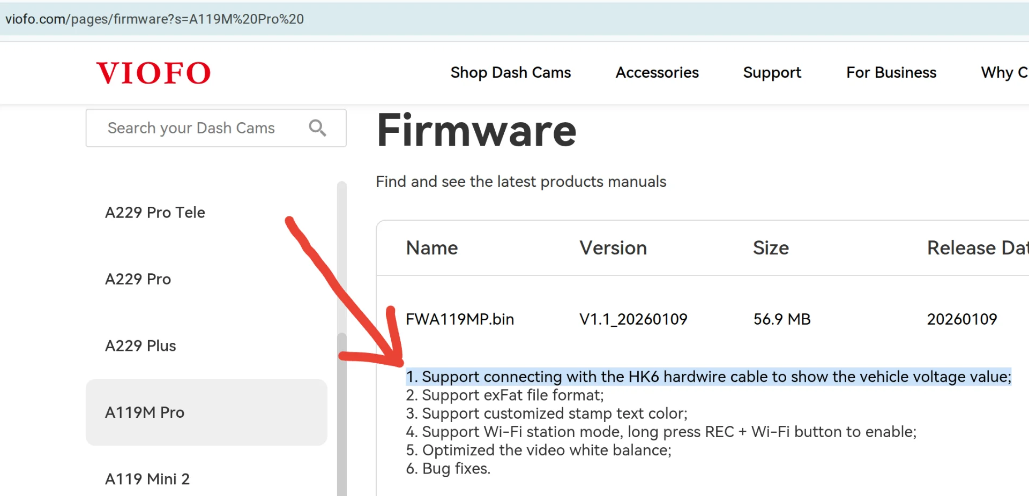Click the model list scrollbar thumb
The height and width of the screenshot is (496, 1029).
342,414
